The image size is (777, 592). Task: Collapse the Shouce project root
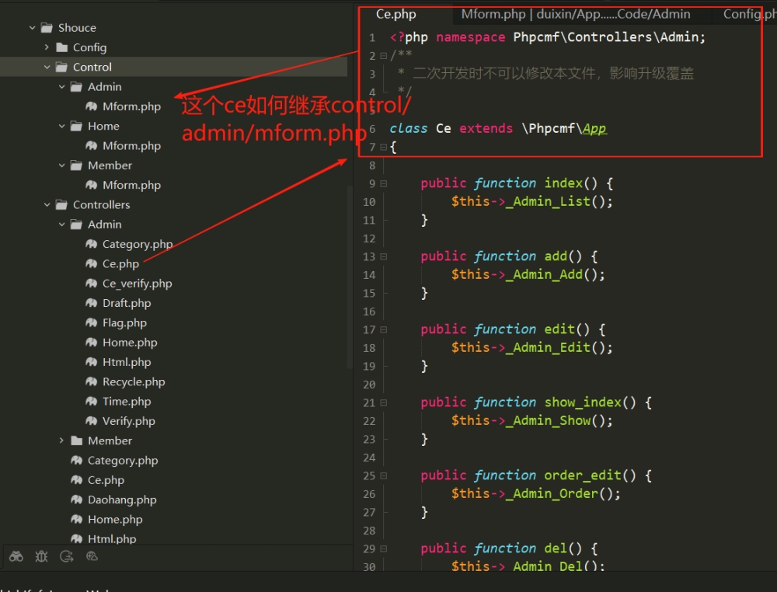point(32,28)
